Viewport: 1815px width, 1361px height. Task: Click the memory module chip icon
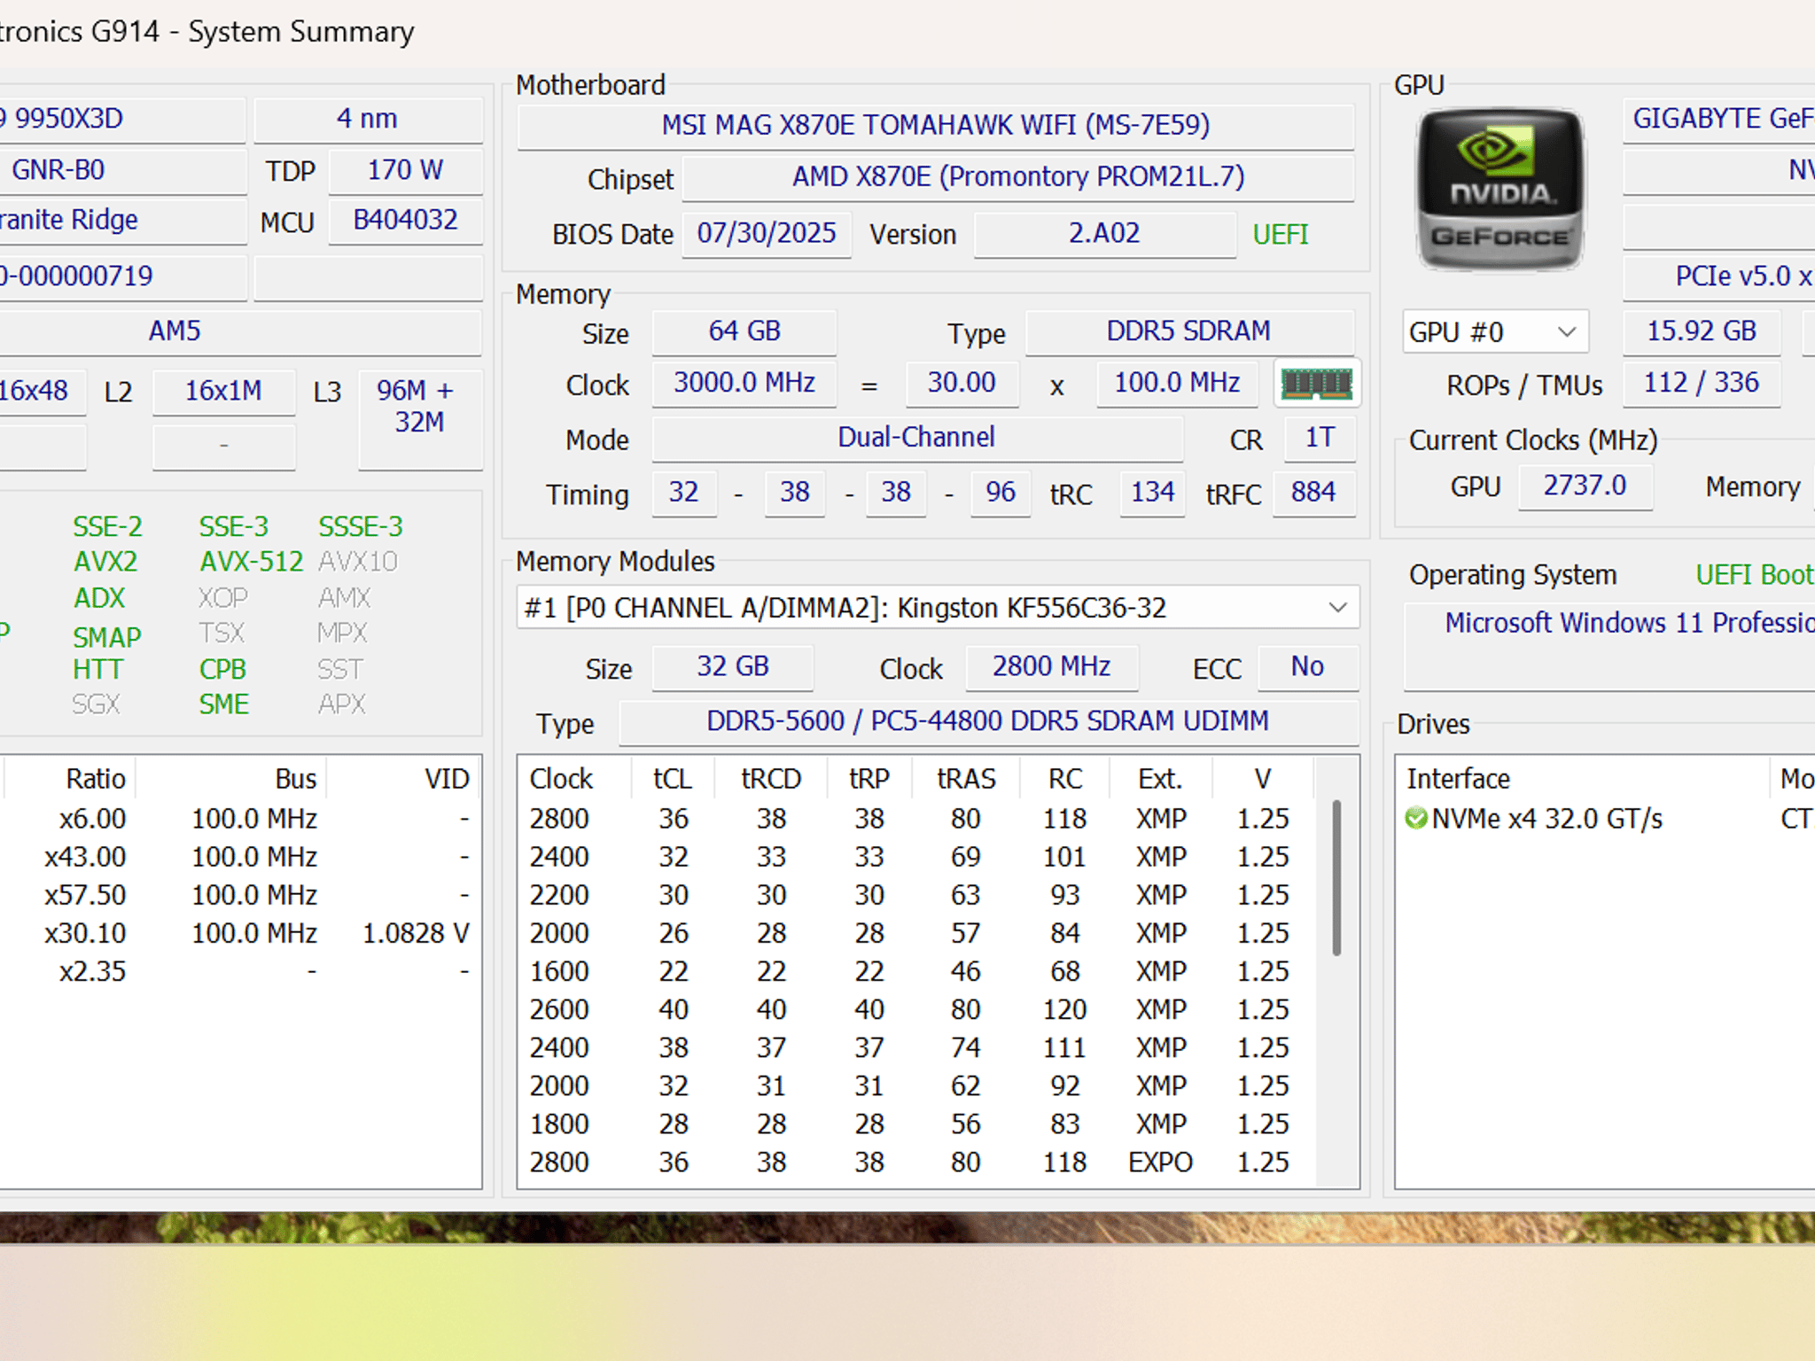tap(1317, 384)
